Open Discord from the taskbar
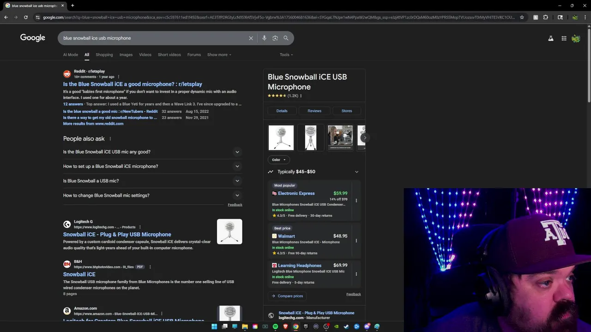The width and height of the screenshot is (591, 332). tap(367, 326)
